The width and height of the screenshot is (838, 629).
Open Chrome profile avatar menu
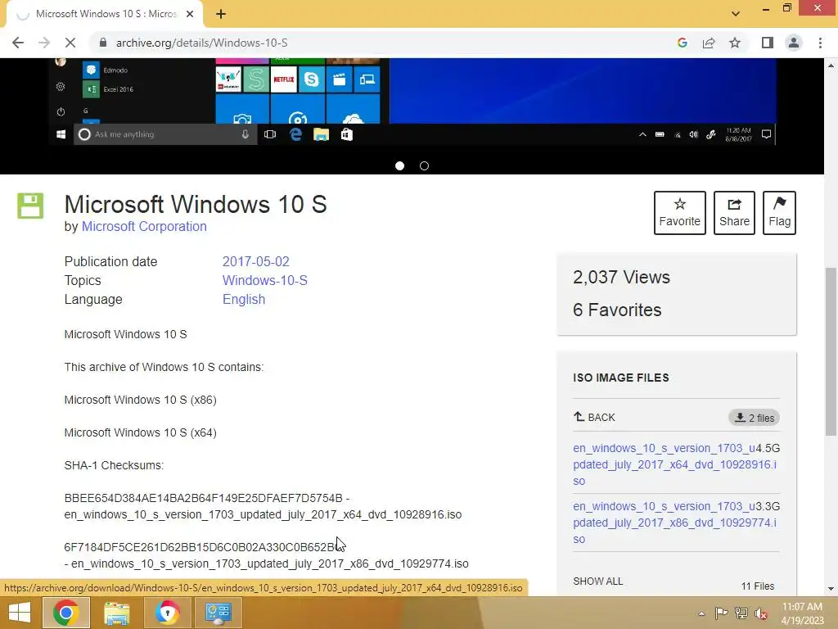(794, 43)
